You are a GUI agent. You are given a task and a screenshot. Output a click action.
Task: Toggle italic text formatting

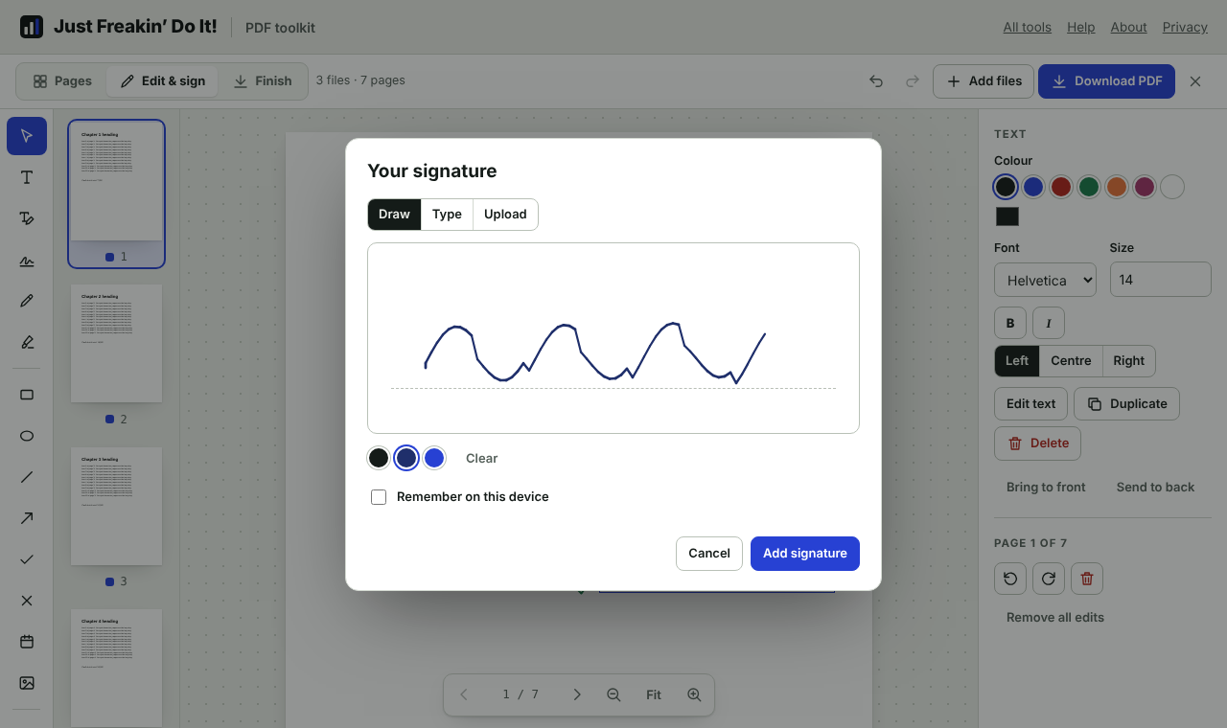pos(1049,323)
